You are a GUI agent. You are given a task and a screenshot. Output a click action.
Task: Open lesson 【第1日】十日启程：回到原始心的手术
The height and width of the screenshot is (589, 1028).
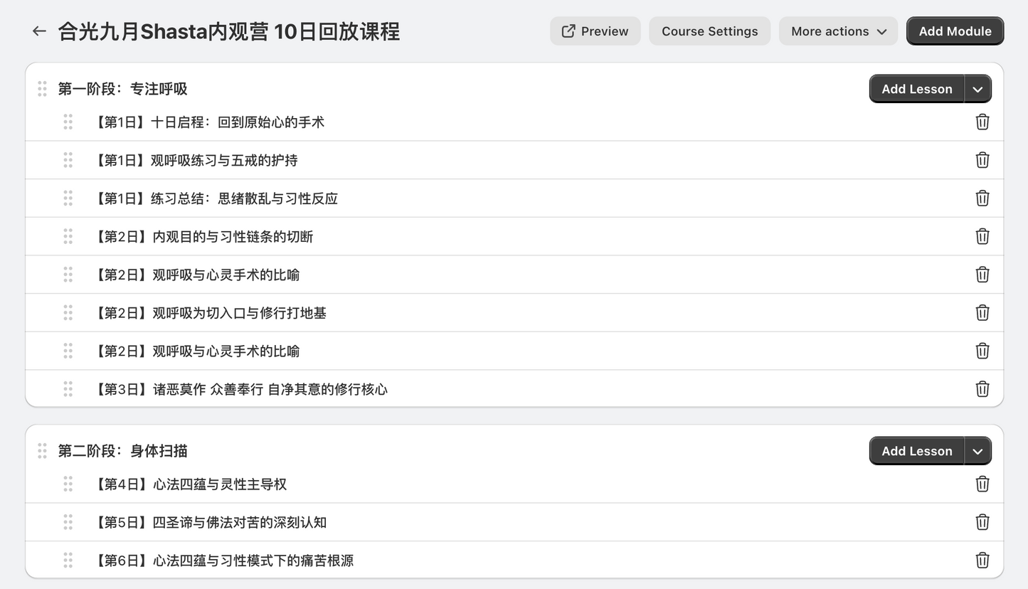[208, 122]
